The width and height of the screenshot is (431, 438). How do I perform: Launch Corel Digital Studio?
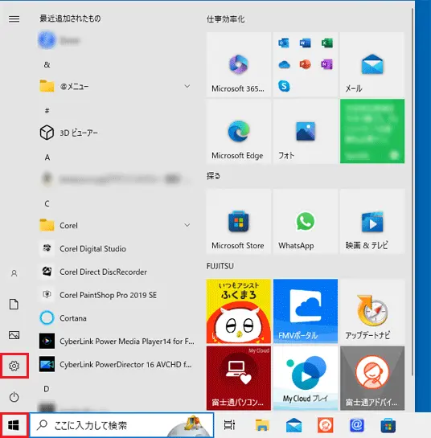(x=116, y=248)
